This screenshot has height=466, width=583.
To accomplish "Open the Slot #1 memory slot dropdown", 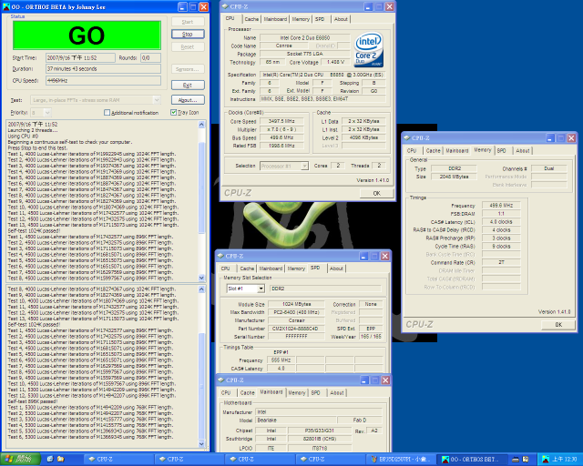I will 261,289.
